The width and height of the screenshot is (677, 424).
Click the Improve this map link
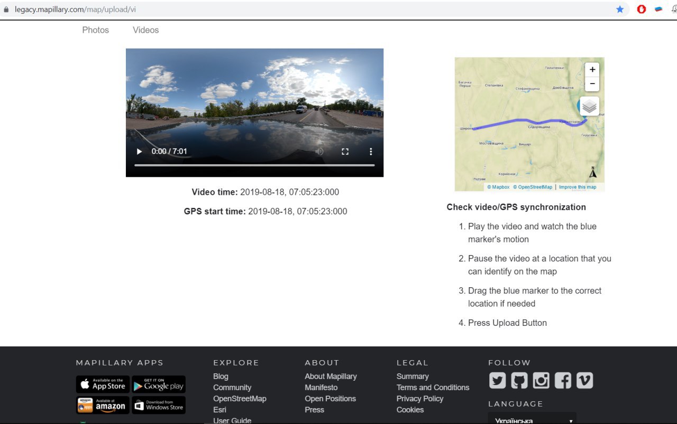pos(578,187)
